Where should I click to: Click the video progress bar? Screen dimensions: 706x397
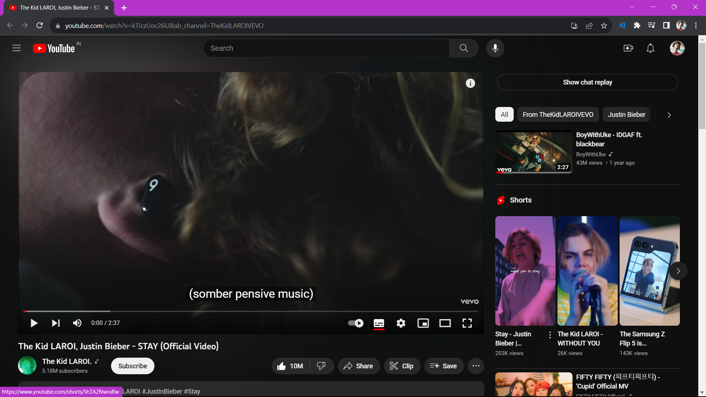[x=250, y=311]
